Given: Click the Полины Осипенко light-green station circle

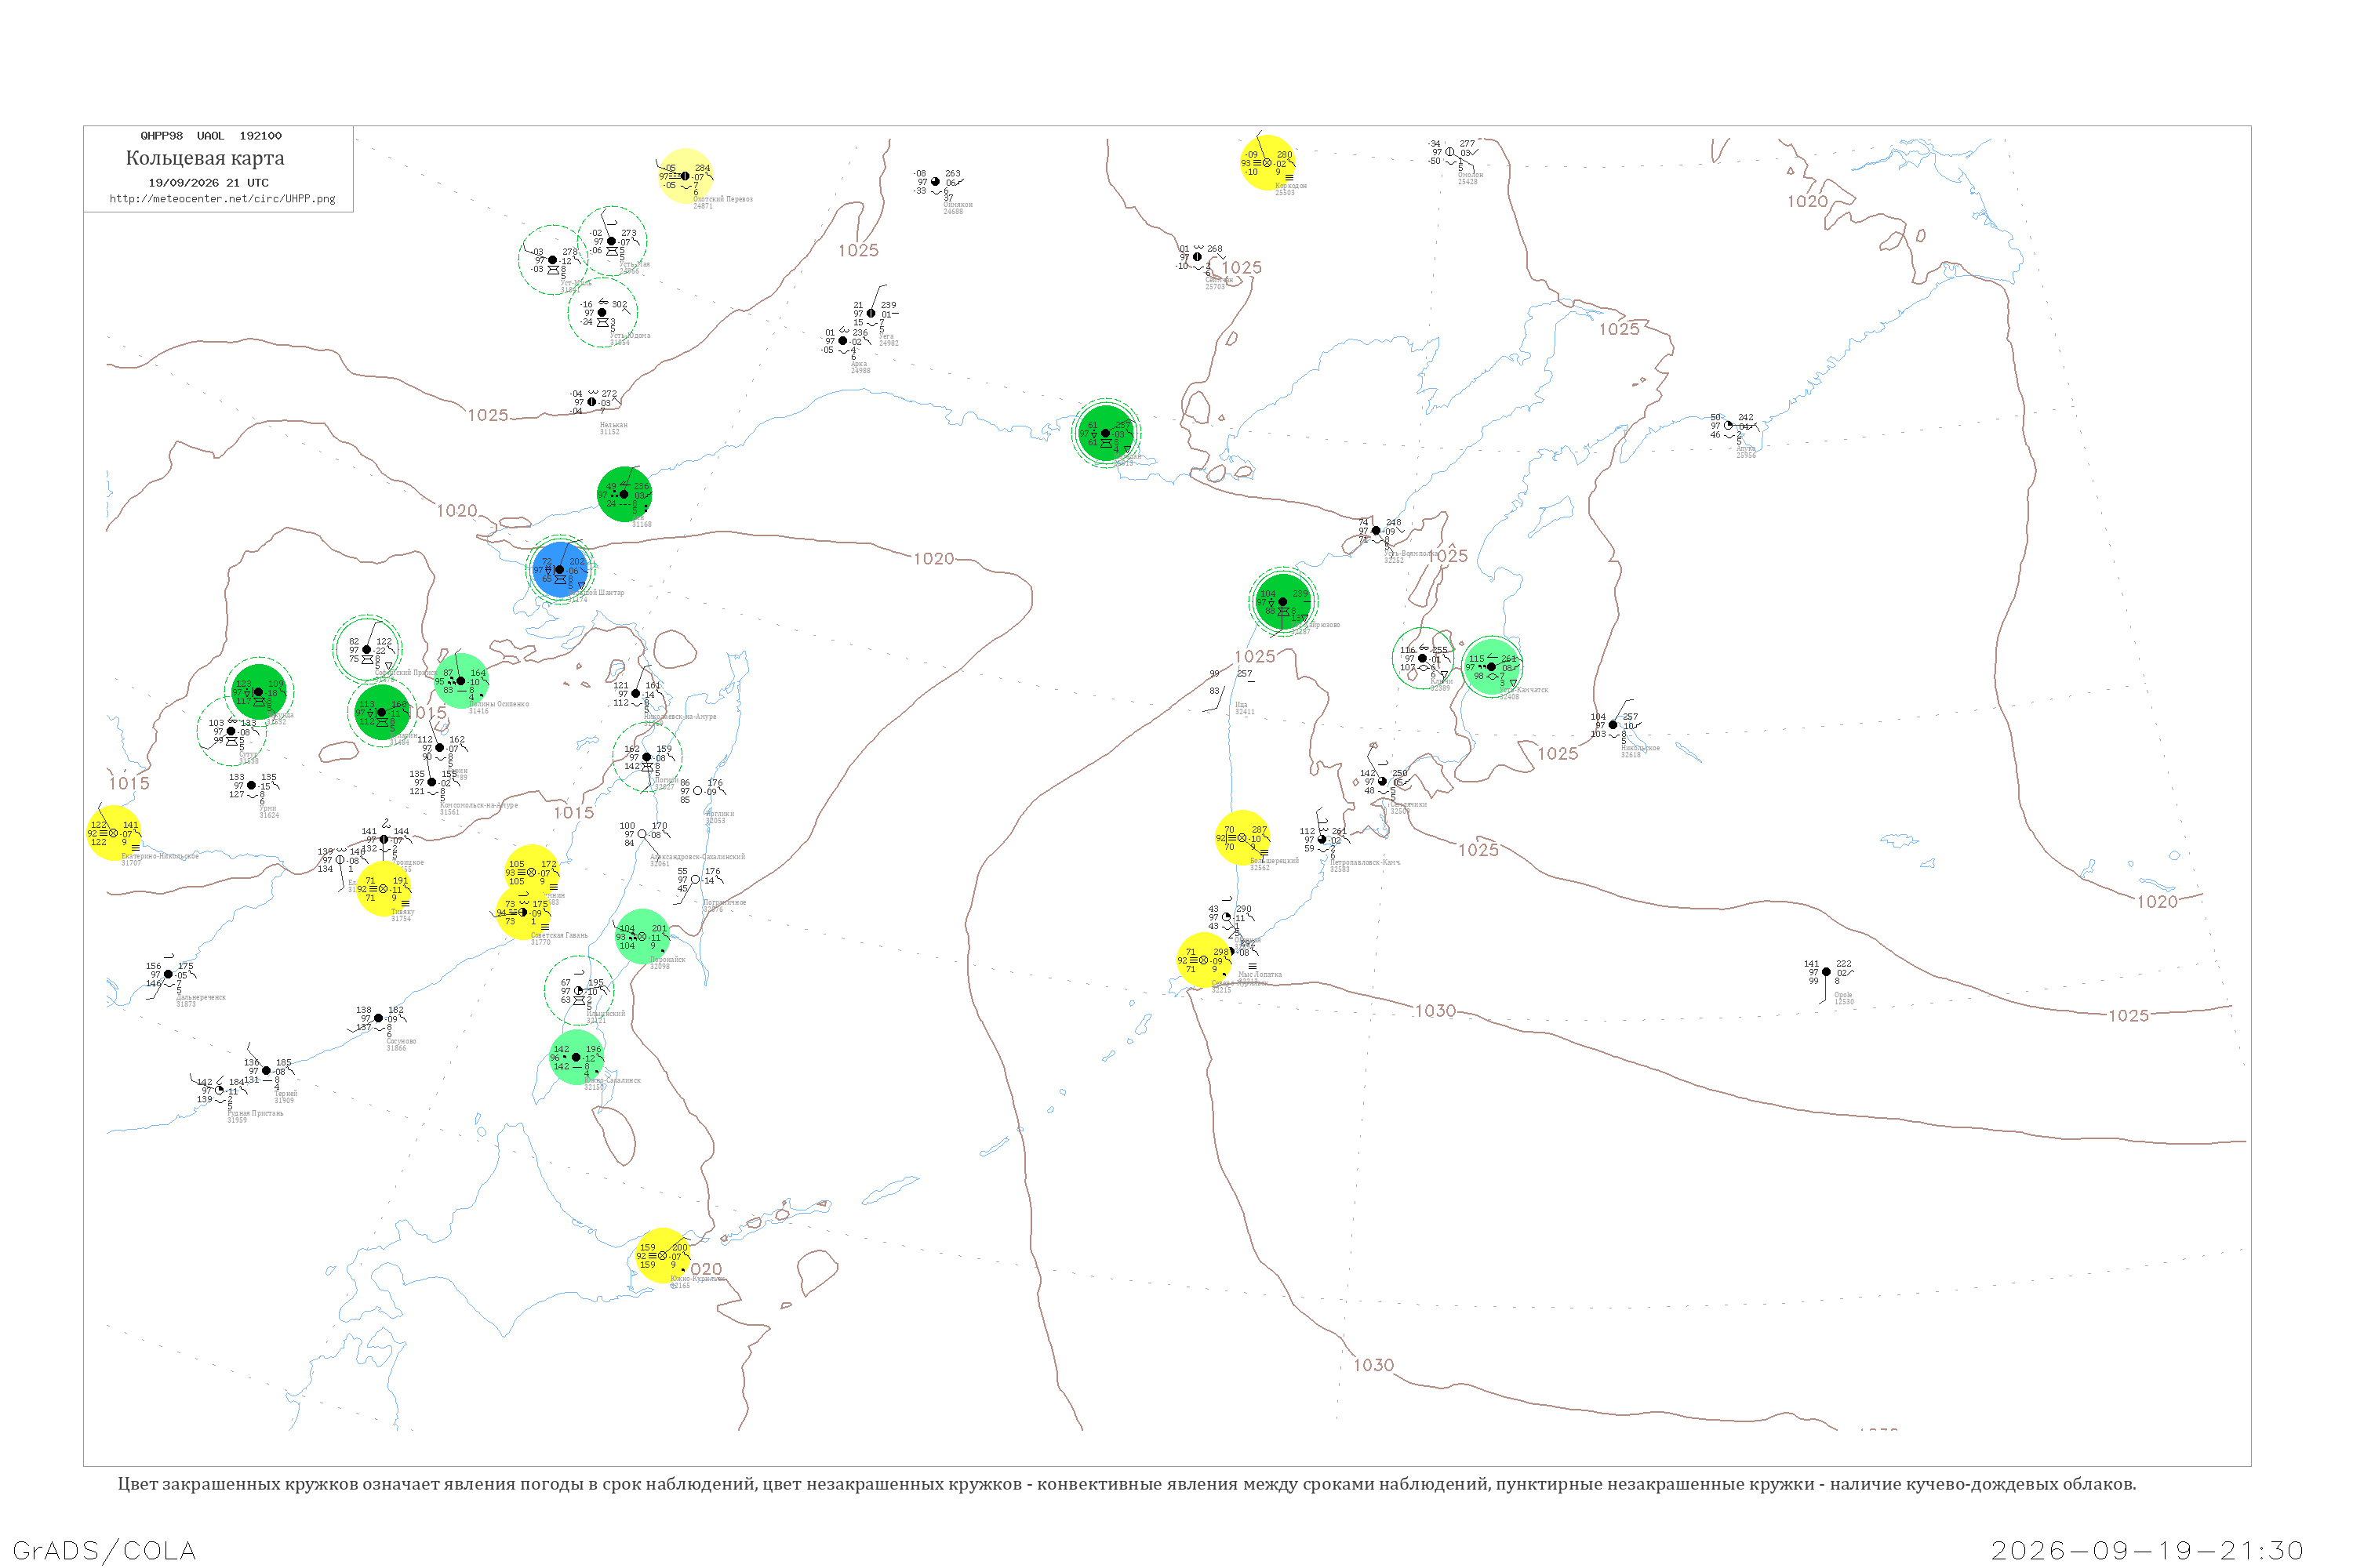Looking at the screenshot, I should tap(461, 681).
